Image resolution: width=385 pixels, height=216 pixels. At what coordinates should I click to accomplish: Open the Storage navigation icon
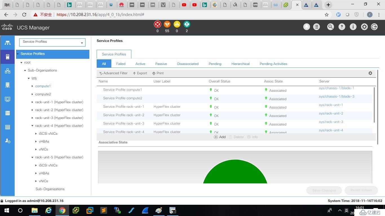(x=8, y=113)
